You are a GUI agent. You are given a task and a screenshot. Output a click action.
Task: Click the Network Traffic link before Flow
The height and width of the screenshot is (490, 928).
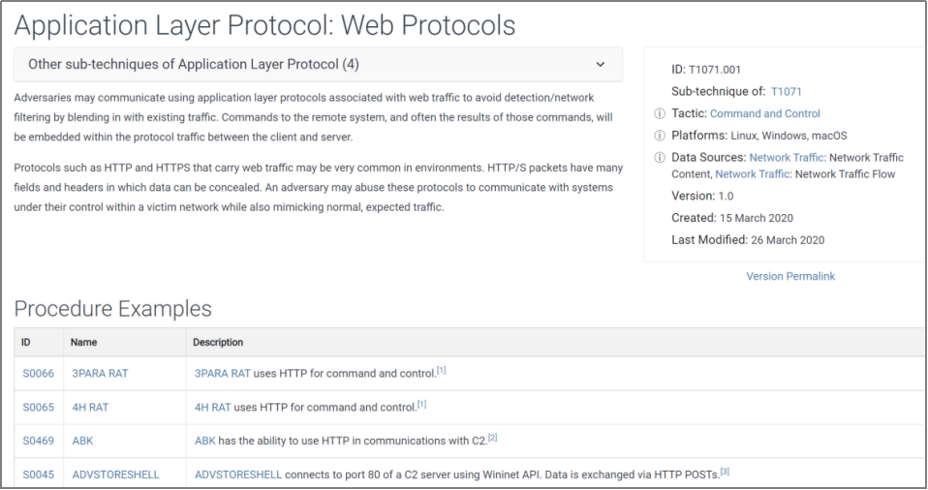(x=753, y=174)
